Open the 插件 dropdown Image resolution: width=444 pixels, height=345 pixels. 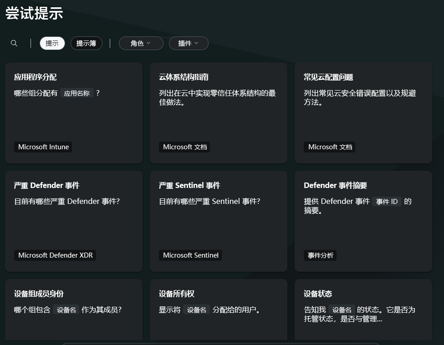click(x=189, y=43)
